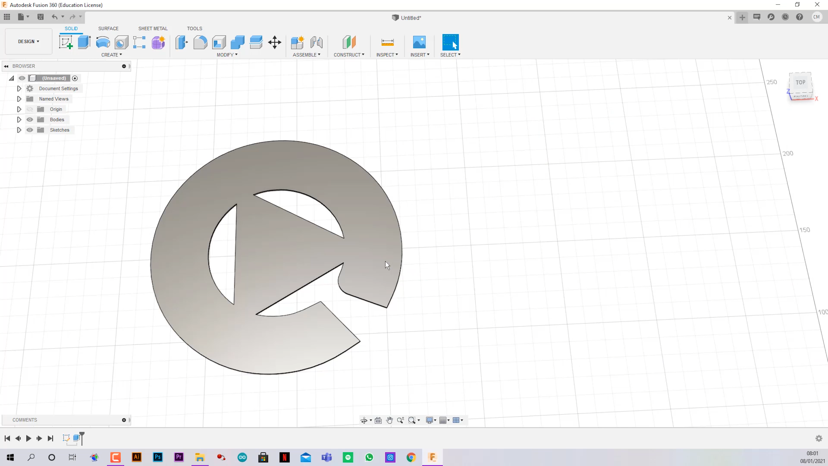
Task: Click the Joint tool in Assemble
Action: (317, 42)
